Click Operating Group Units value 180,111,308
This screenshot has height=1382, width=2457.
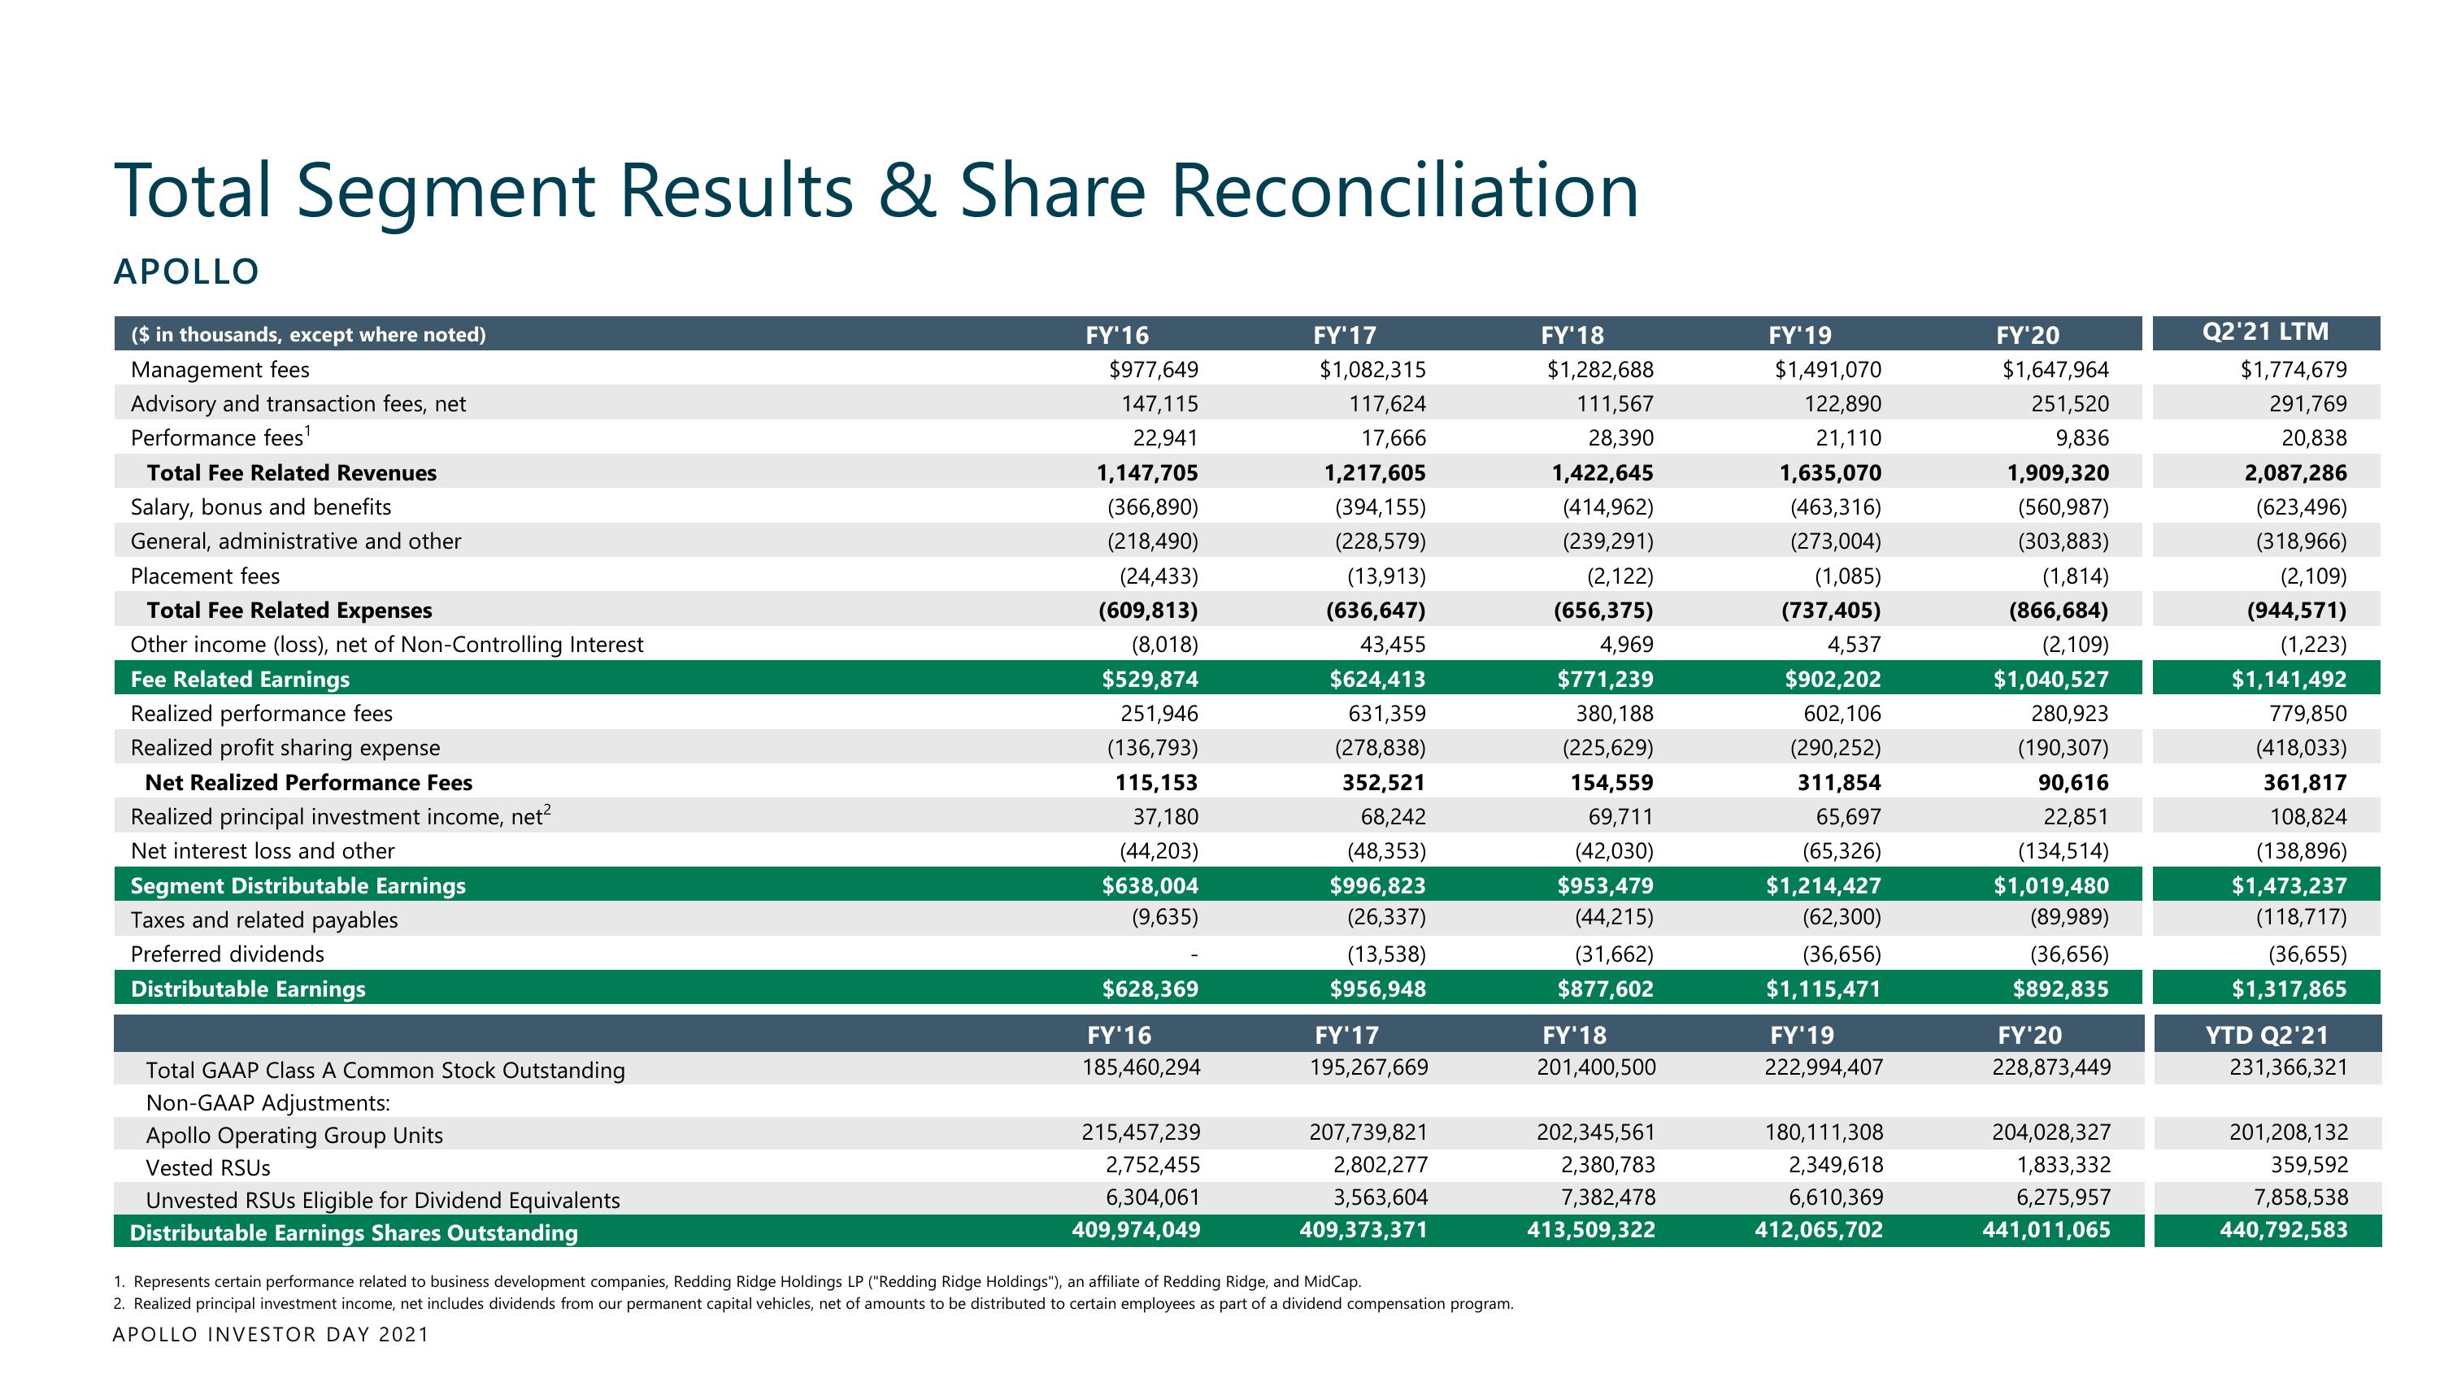1824,1132
